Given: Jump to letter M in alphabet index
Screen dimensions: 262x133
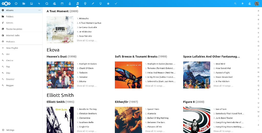Looking at the screenshot, I should tap(258, 68).
